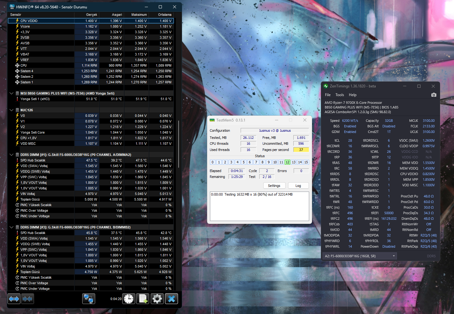This screenshot has width=454, height=314.
Task: Click the VDD MISC row label in HWiNFO
Action: 28,144
